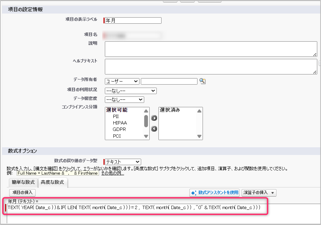Image resolution: width=321 pixels, height=225 pixels.
Task: Expand the データ機密度 dropdown
Action: pyautogui.click(x=124, y=99)
